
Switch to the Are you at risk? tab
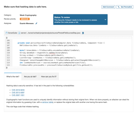point(30,77)
